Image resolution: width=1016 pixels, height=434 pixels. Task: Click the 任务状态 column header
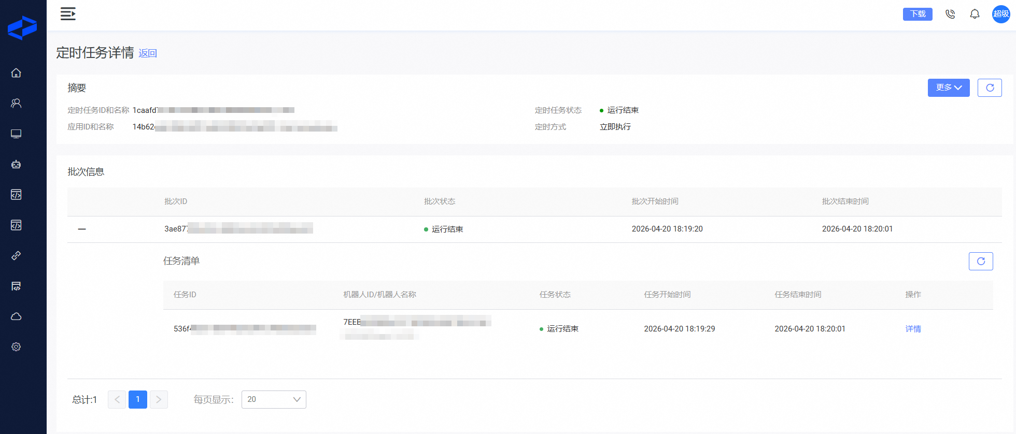(x=555, y=295)
